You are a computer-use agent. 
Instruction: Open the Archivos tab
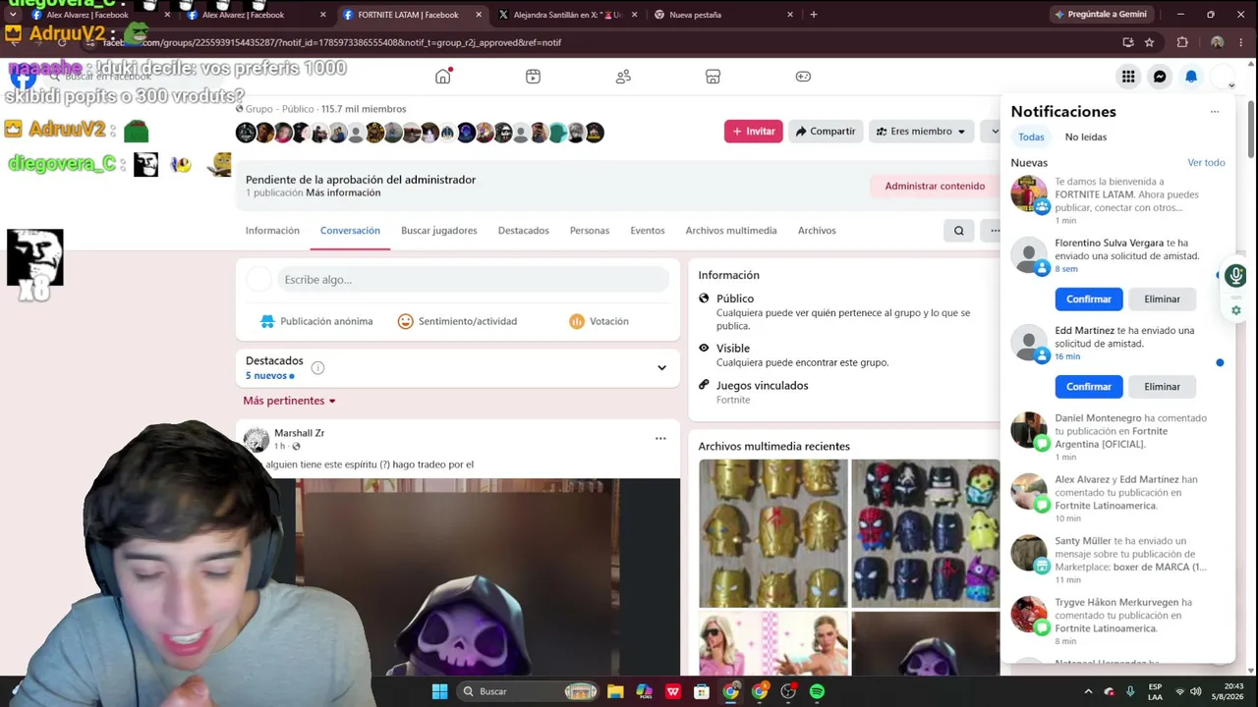point(817,231)
